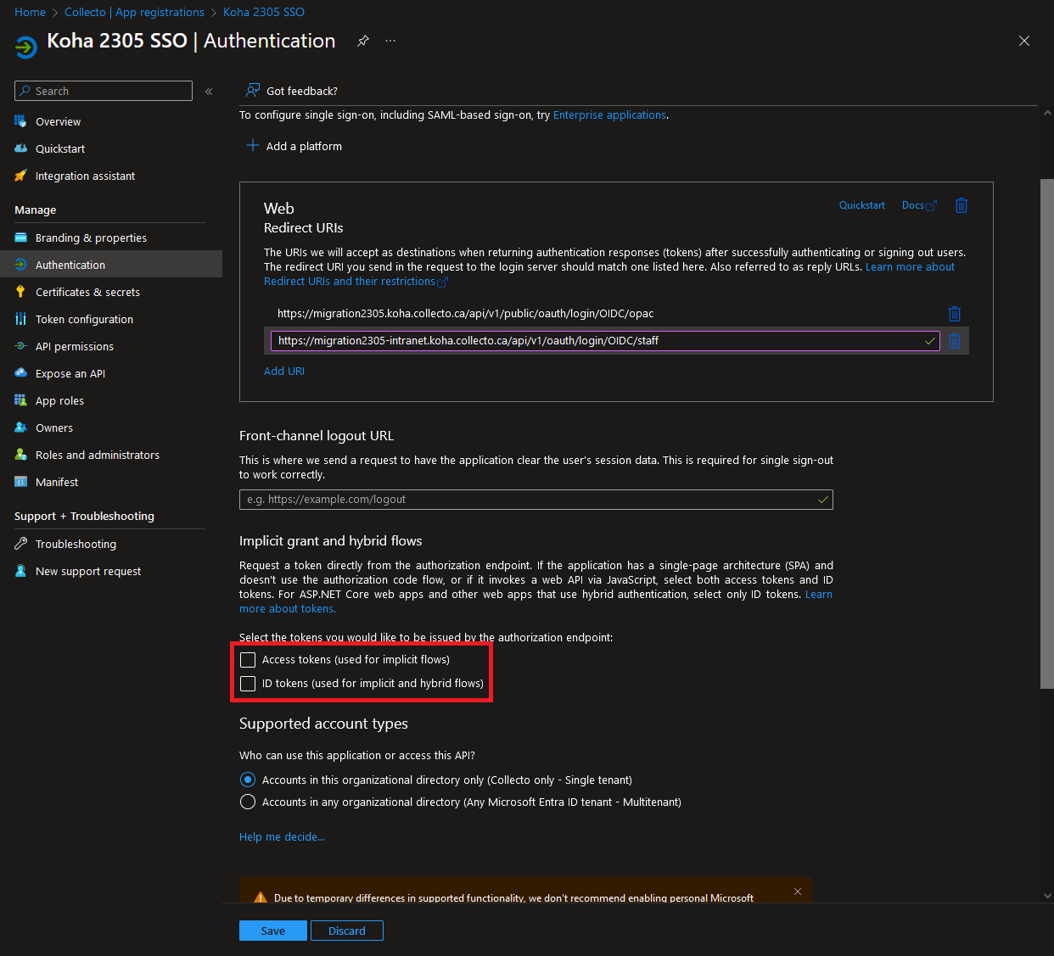Click the Authentication icon in sidebar
The image size is (1054, 956).
click(20, 265)
